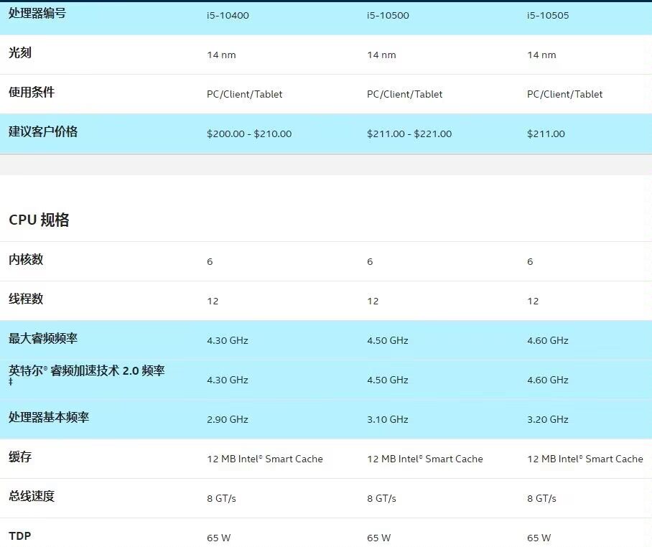Select the 缓存 row label
The height and width of the screenshot is (547, 652).
tap(20, 457)
